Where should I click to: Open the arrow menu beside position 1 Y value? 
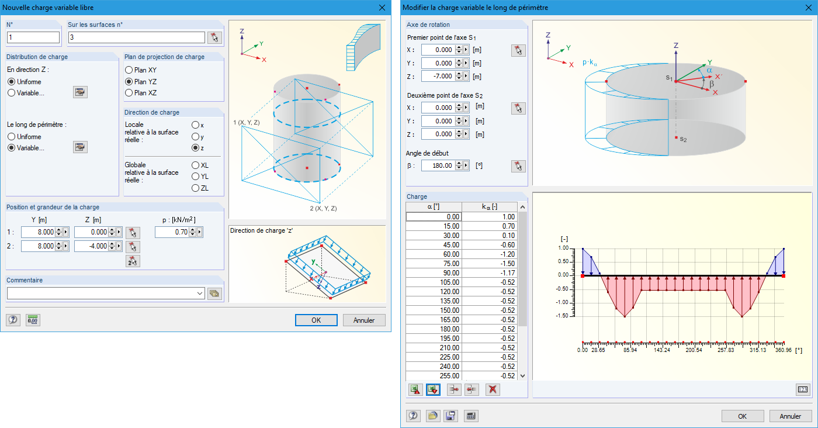(x=66, y=232)
